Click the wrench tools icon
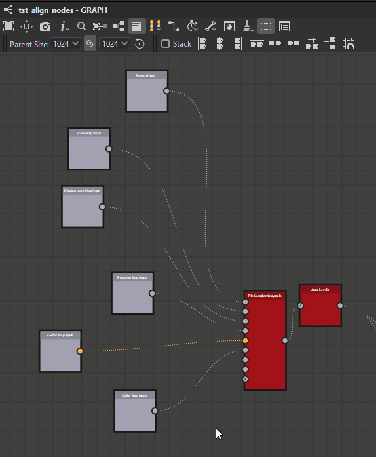This screenshot has height=457, width=376. click(x=210, y=26)
